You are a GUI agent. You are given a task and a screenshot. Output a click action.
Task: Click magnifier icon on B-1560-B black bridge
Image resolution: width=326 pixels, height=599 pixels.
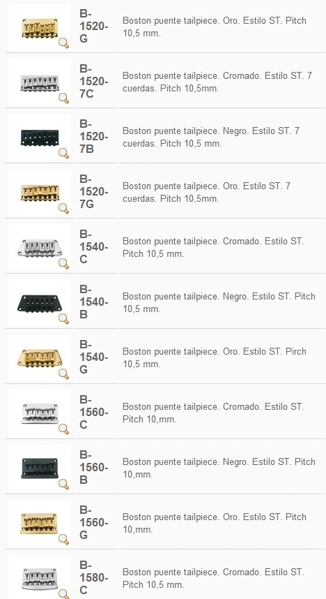coord(63,484)
